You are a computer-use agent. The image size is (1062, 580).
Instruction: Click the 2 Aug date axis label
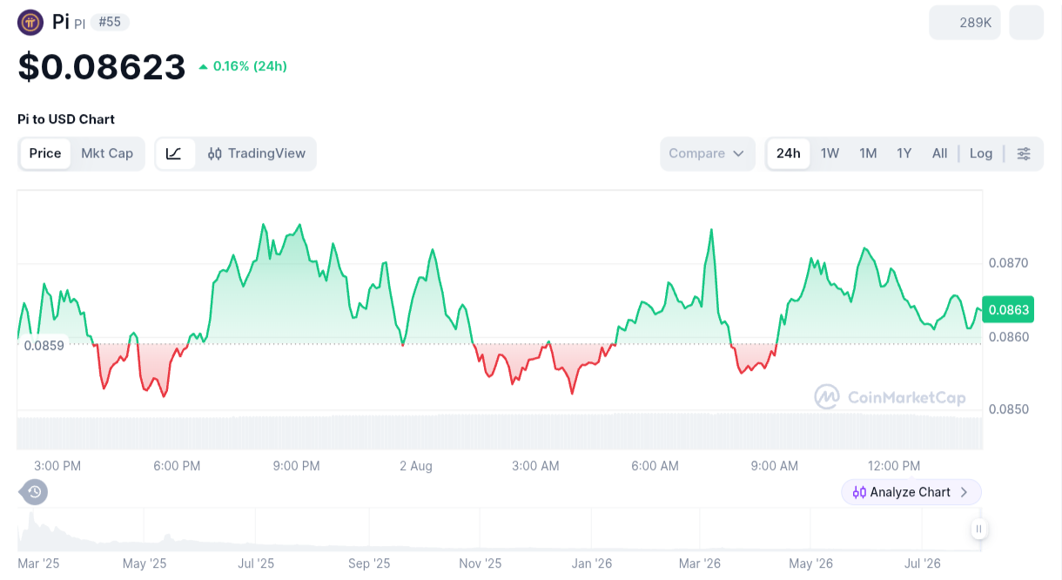[416, 466]
